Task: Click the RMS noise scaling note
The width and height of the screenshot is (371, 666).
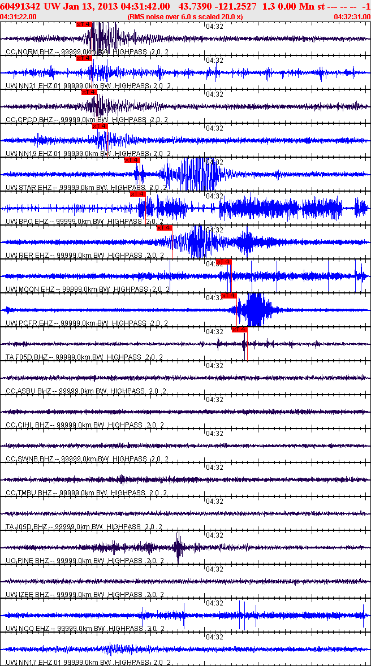Action: [185, 16]
